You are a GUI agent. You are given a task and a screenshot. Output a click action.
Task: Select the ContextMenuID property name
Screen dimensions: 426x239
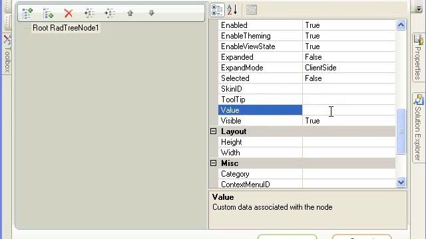[246, 185]
